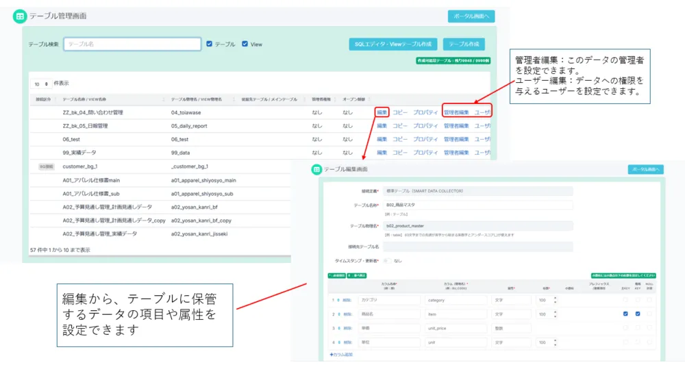
Task: Toggle the タイムスタンプ・更新者 switch
Action: (387, 261)
